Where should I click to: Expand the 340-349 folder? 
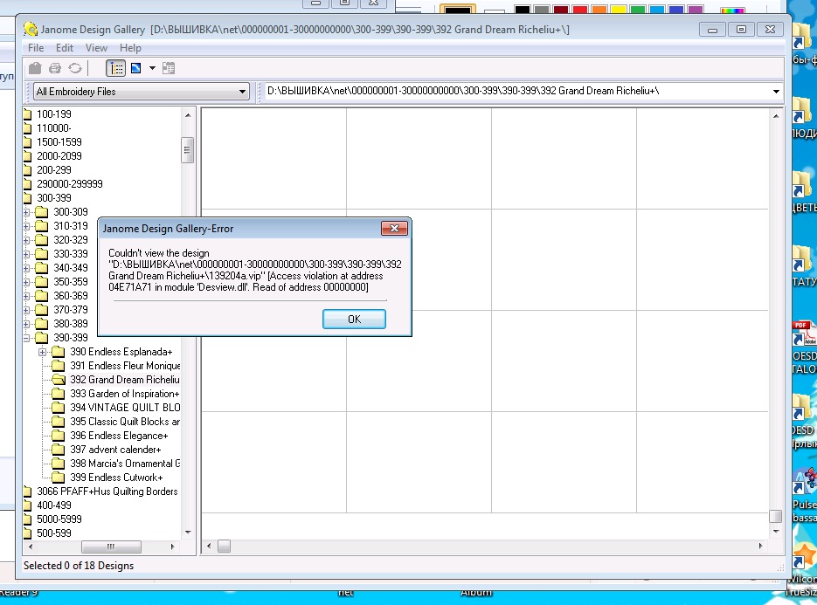tap(26, 268)
